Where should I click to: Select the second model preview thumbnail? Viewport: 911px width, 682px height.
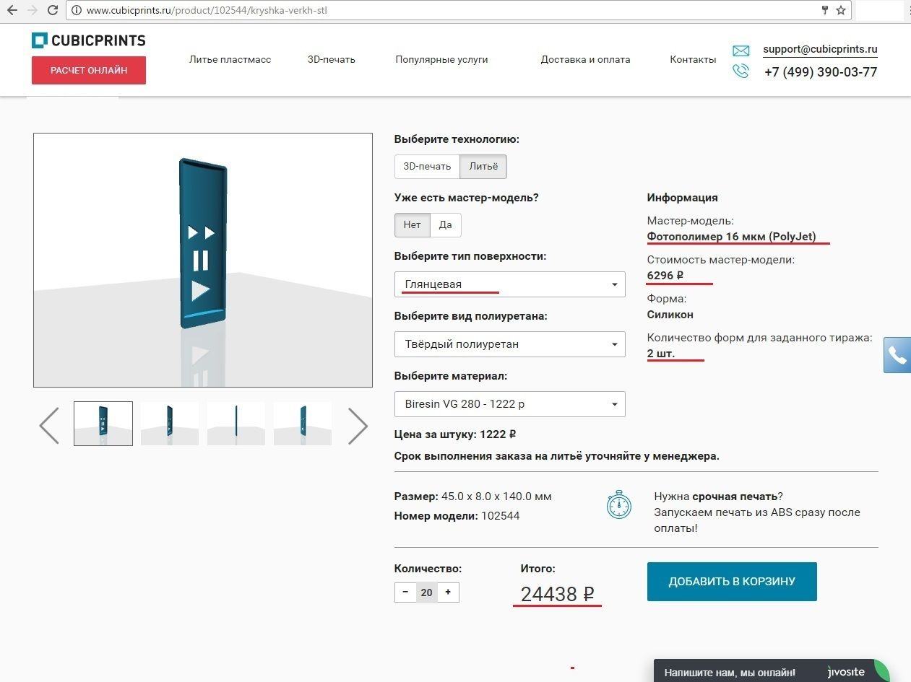click(169, 424)
